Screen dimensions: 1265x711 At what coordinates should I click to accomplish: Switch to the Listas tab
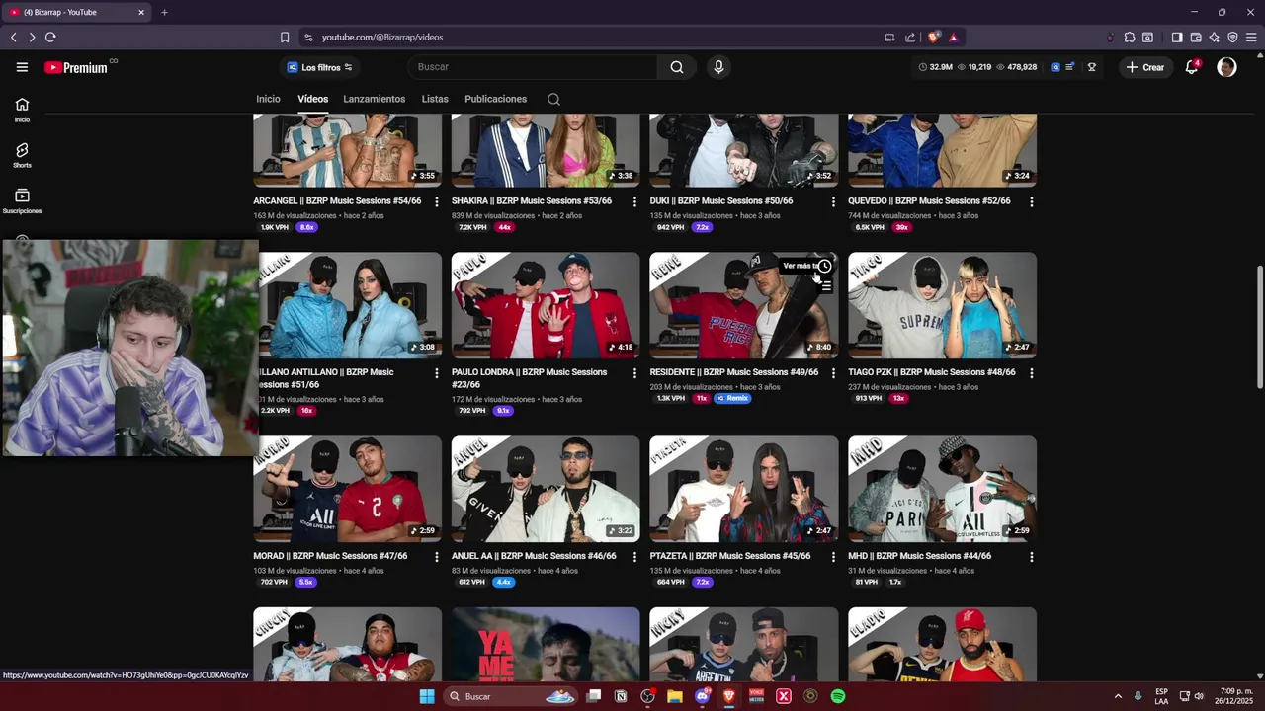coord(435,99)
